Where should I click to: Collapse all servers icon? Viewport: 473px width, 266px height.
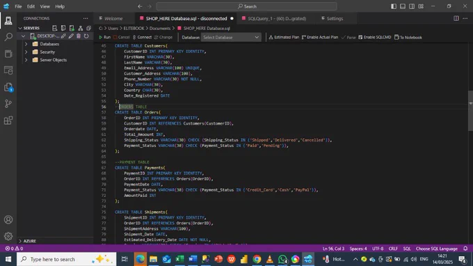pyautogui.click(x=89, y=28)
